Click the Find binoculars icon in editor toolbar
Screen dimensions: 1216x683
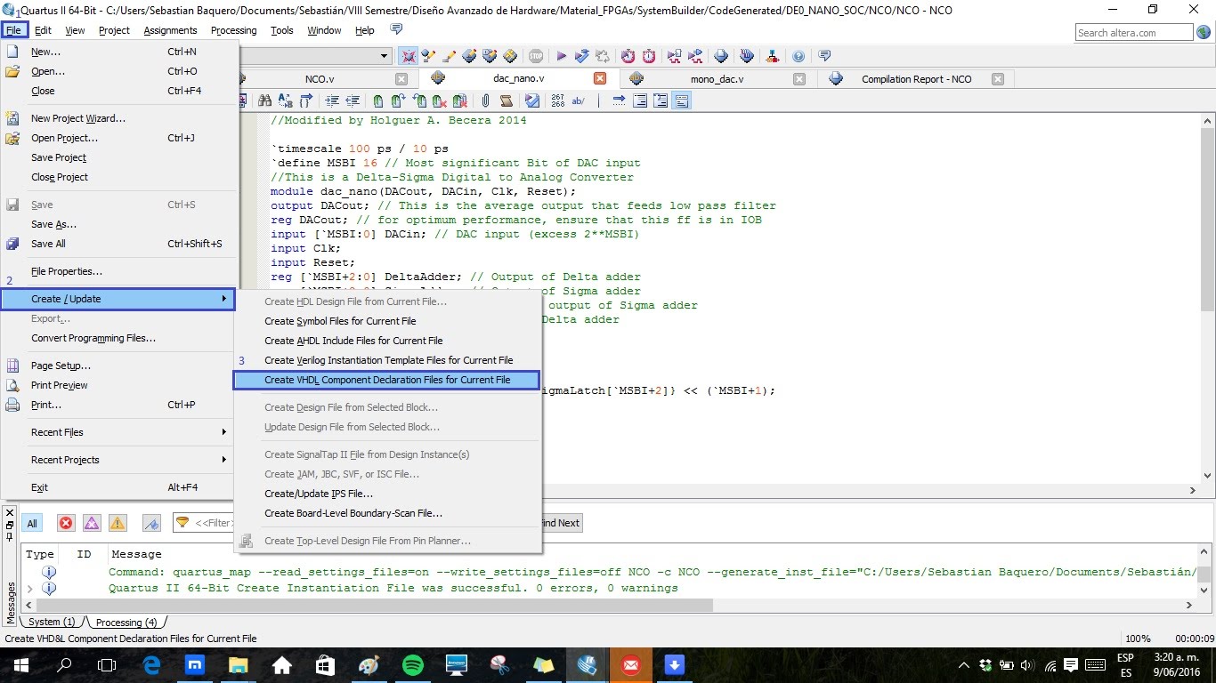point(264,100)
